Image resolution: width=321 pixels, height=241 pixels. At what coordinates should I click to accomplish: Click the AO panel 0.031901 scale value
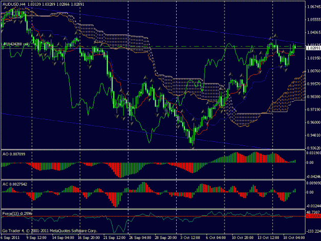click(x=313, y=153)
